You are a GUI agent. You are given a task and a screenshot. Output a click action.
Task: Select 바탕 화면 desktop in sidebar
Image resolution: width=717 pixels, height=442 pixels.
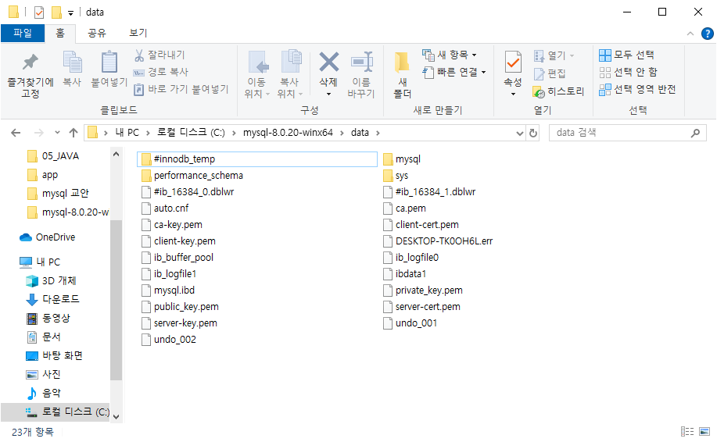pyautogui.click(x=54, y=355)
